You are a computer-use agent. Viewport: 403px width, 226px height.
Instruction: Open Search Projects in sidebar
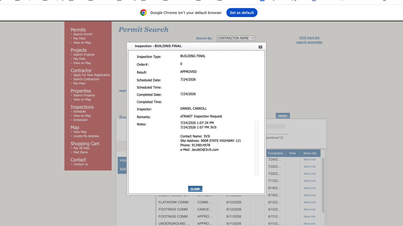click(84, 55)
